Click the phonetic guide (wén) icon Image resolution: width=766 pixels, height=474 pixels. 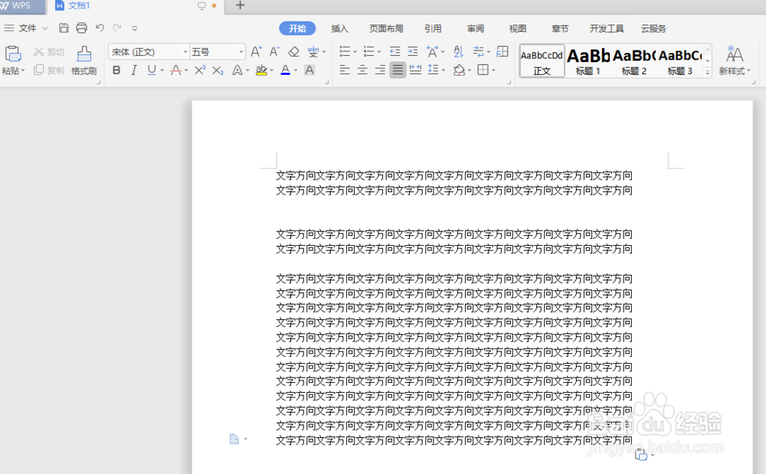[313, 52]
